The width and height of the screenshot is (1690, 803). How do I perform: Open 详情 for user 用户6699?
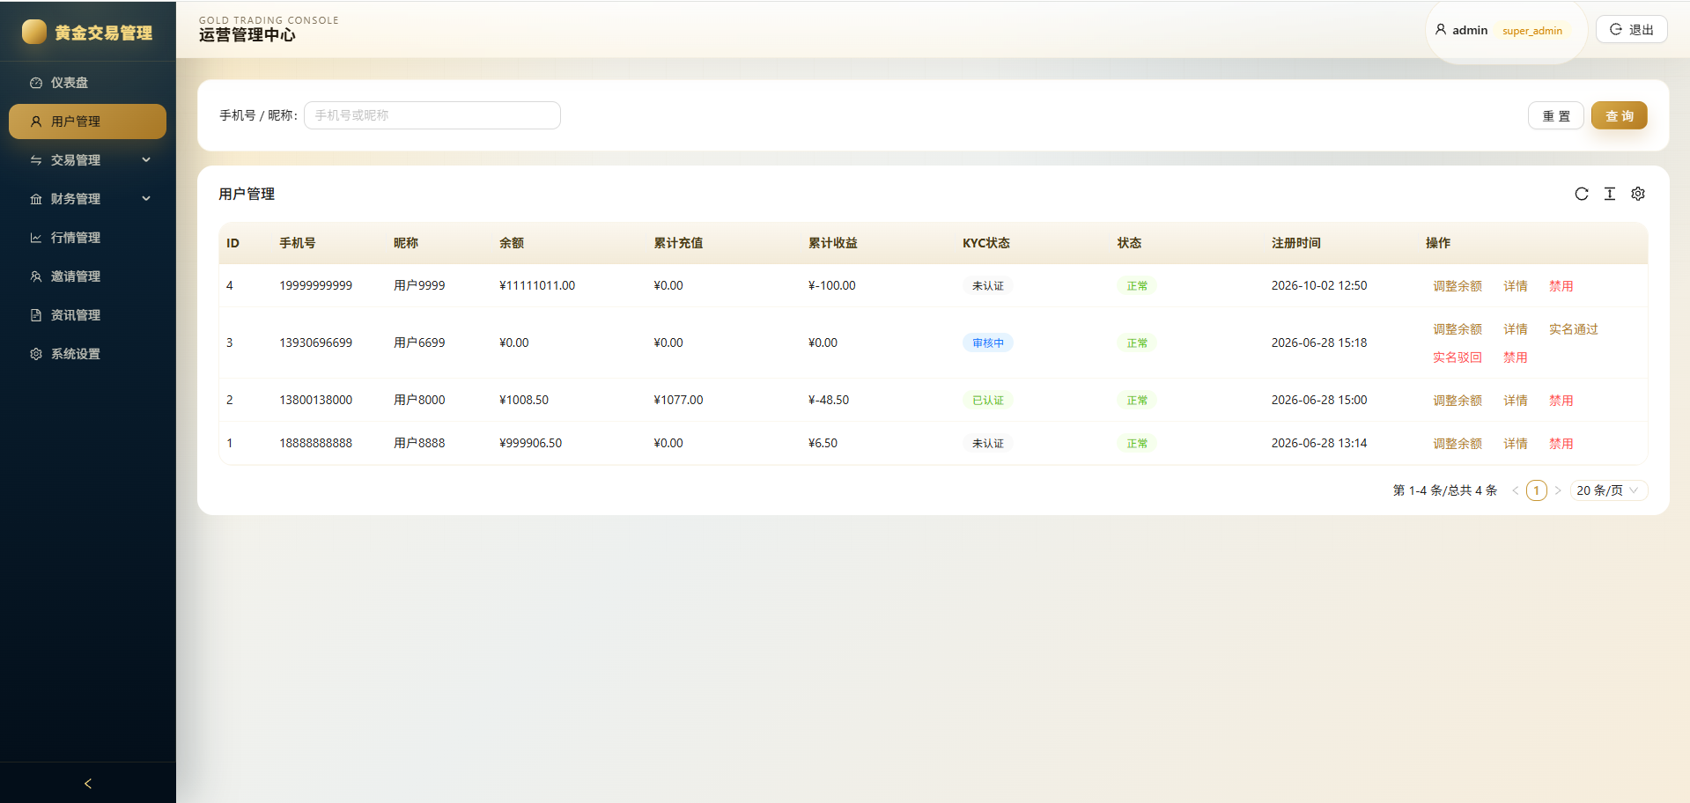1515,329
